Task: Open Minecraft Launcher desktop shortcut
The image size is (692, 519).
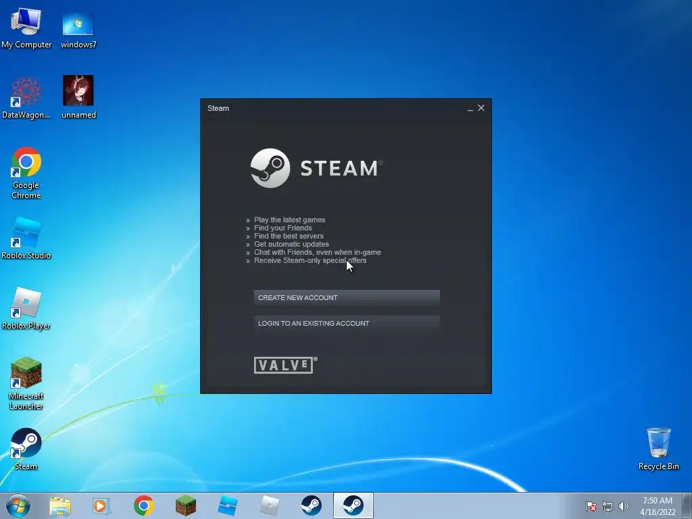Action: pyautogui.click(x=26, y=384)
